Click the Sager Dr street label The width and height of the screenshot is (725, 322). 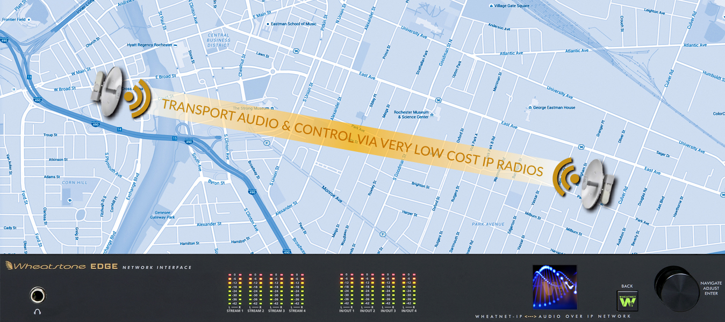click(x=663, y=154)
